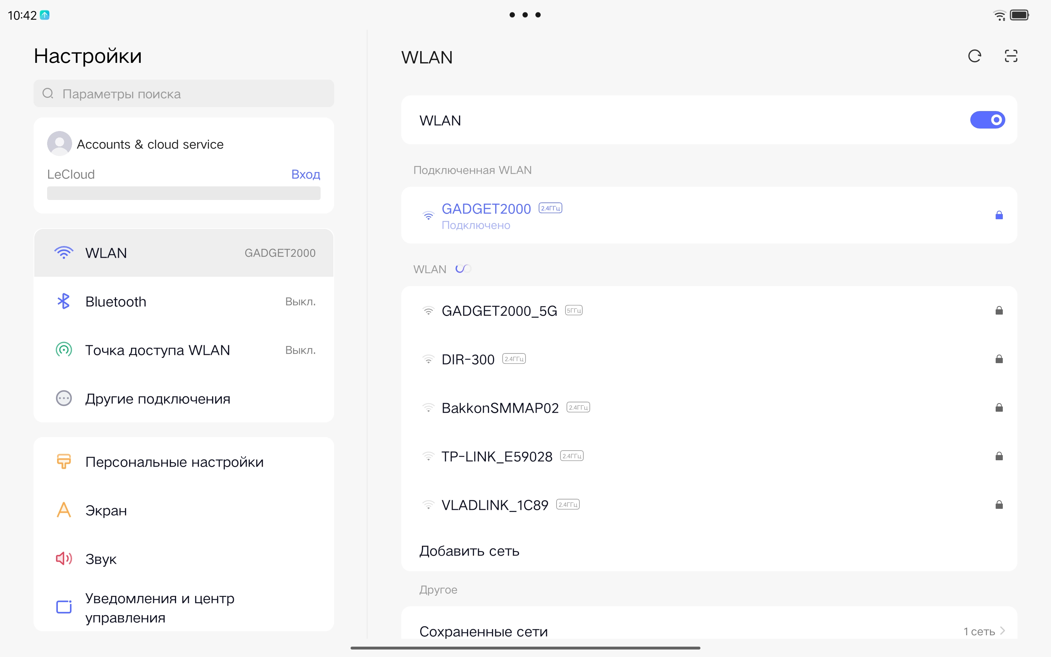Screen dimensions: 1051x657
Task: Connect to BakkonSMMAP02 network
Action: 709,407
